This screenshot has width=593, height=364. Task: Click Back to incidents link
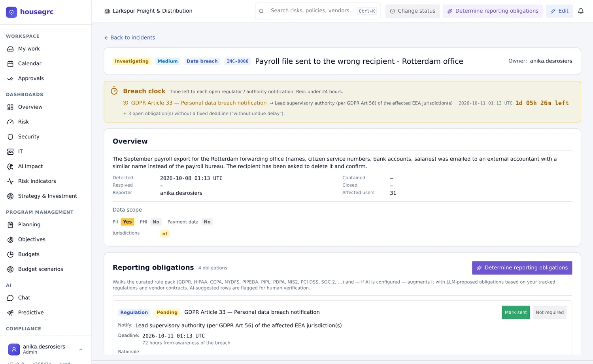(129, 38)
